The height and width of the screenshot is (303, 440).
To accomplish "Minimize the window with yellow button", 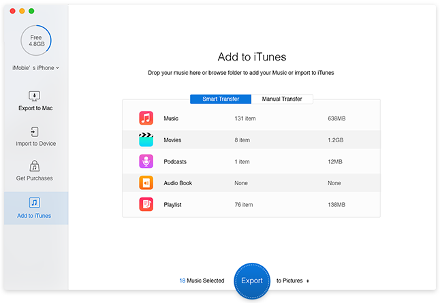I will [22, 11].
